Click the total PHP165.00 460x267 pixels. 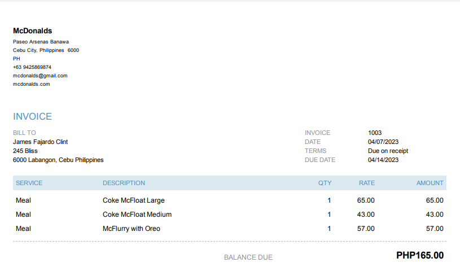click(420, 255)
